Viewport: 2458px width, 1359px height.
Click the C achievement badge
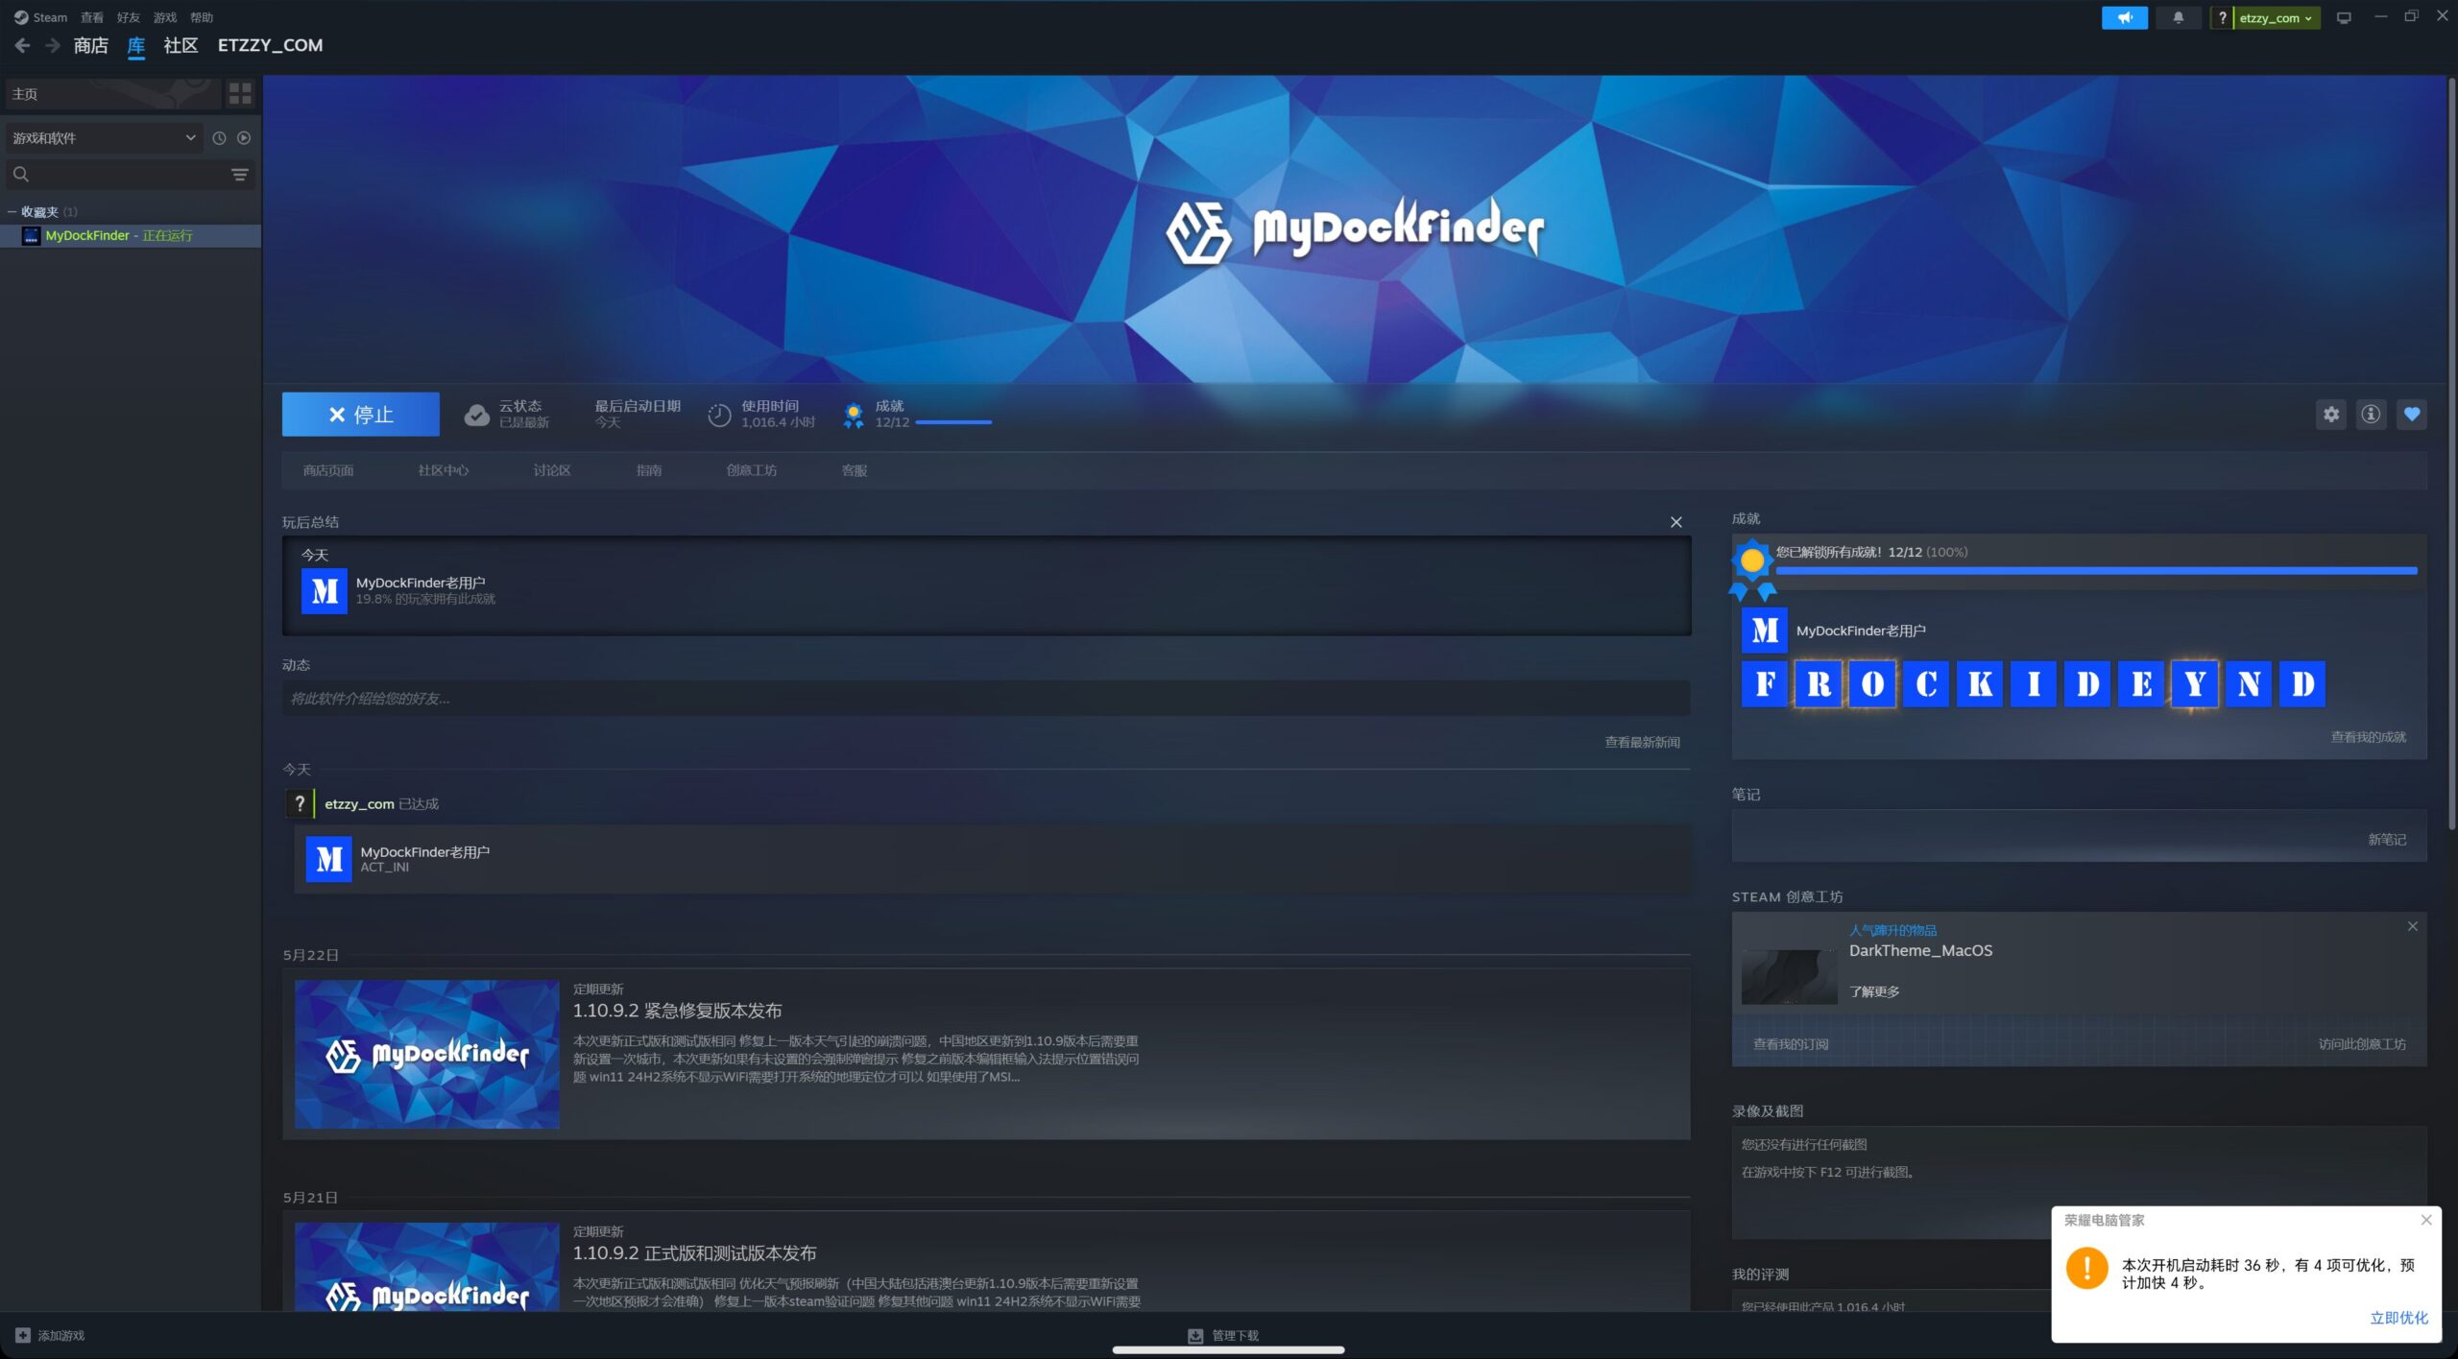(1926, 683)
